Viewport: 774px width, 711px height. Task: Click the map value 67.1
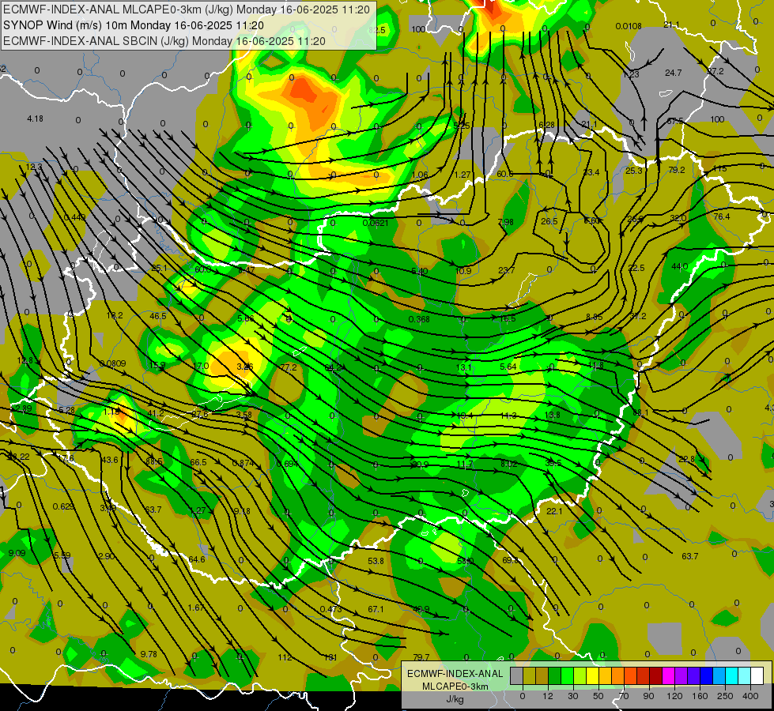[376, 609]
